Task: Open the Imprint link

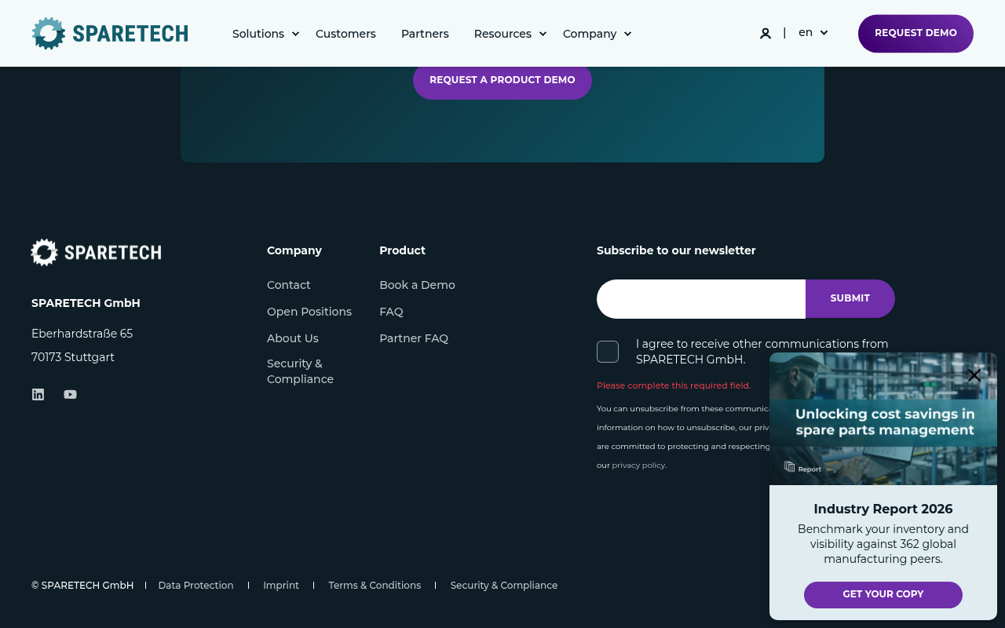Action: (281, 586)
